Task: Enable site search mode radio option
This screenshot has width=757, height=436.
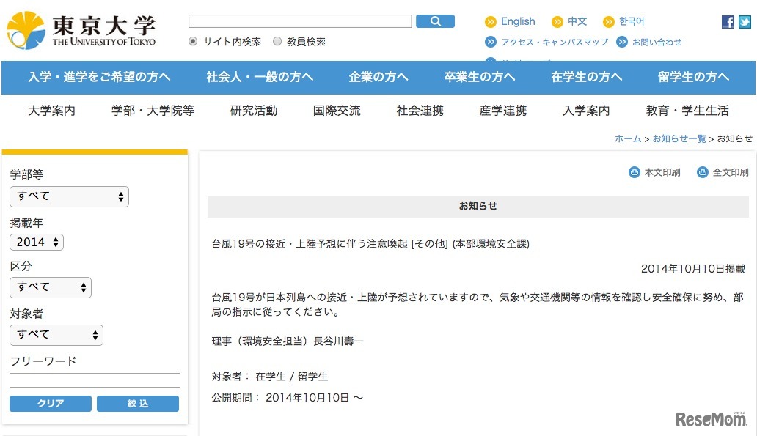Action: pos(192,42)
